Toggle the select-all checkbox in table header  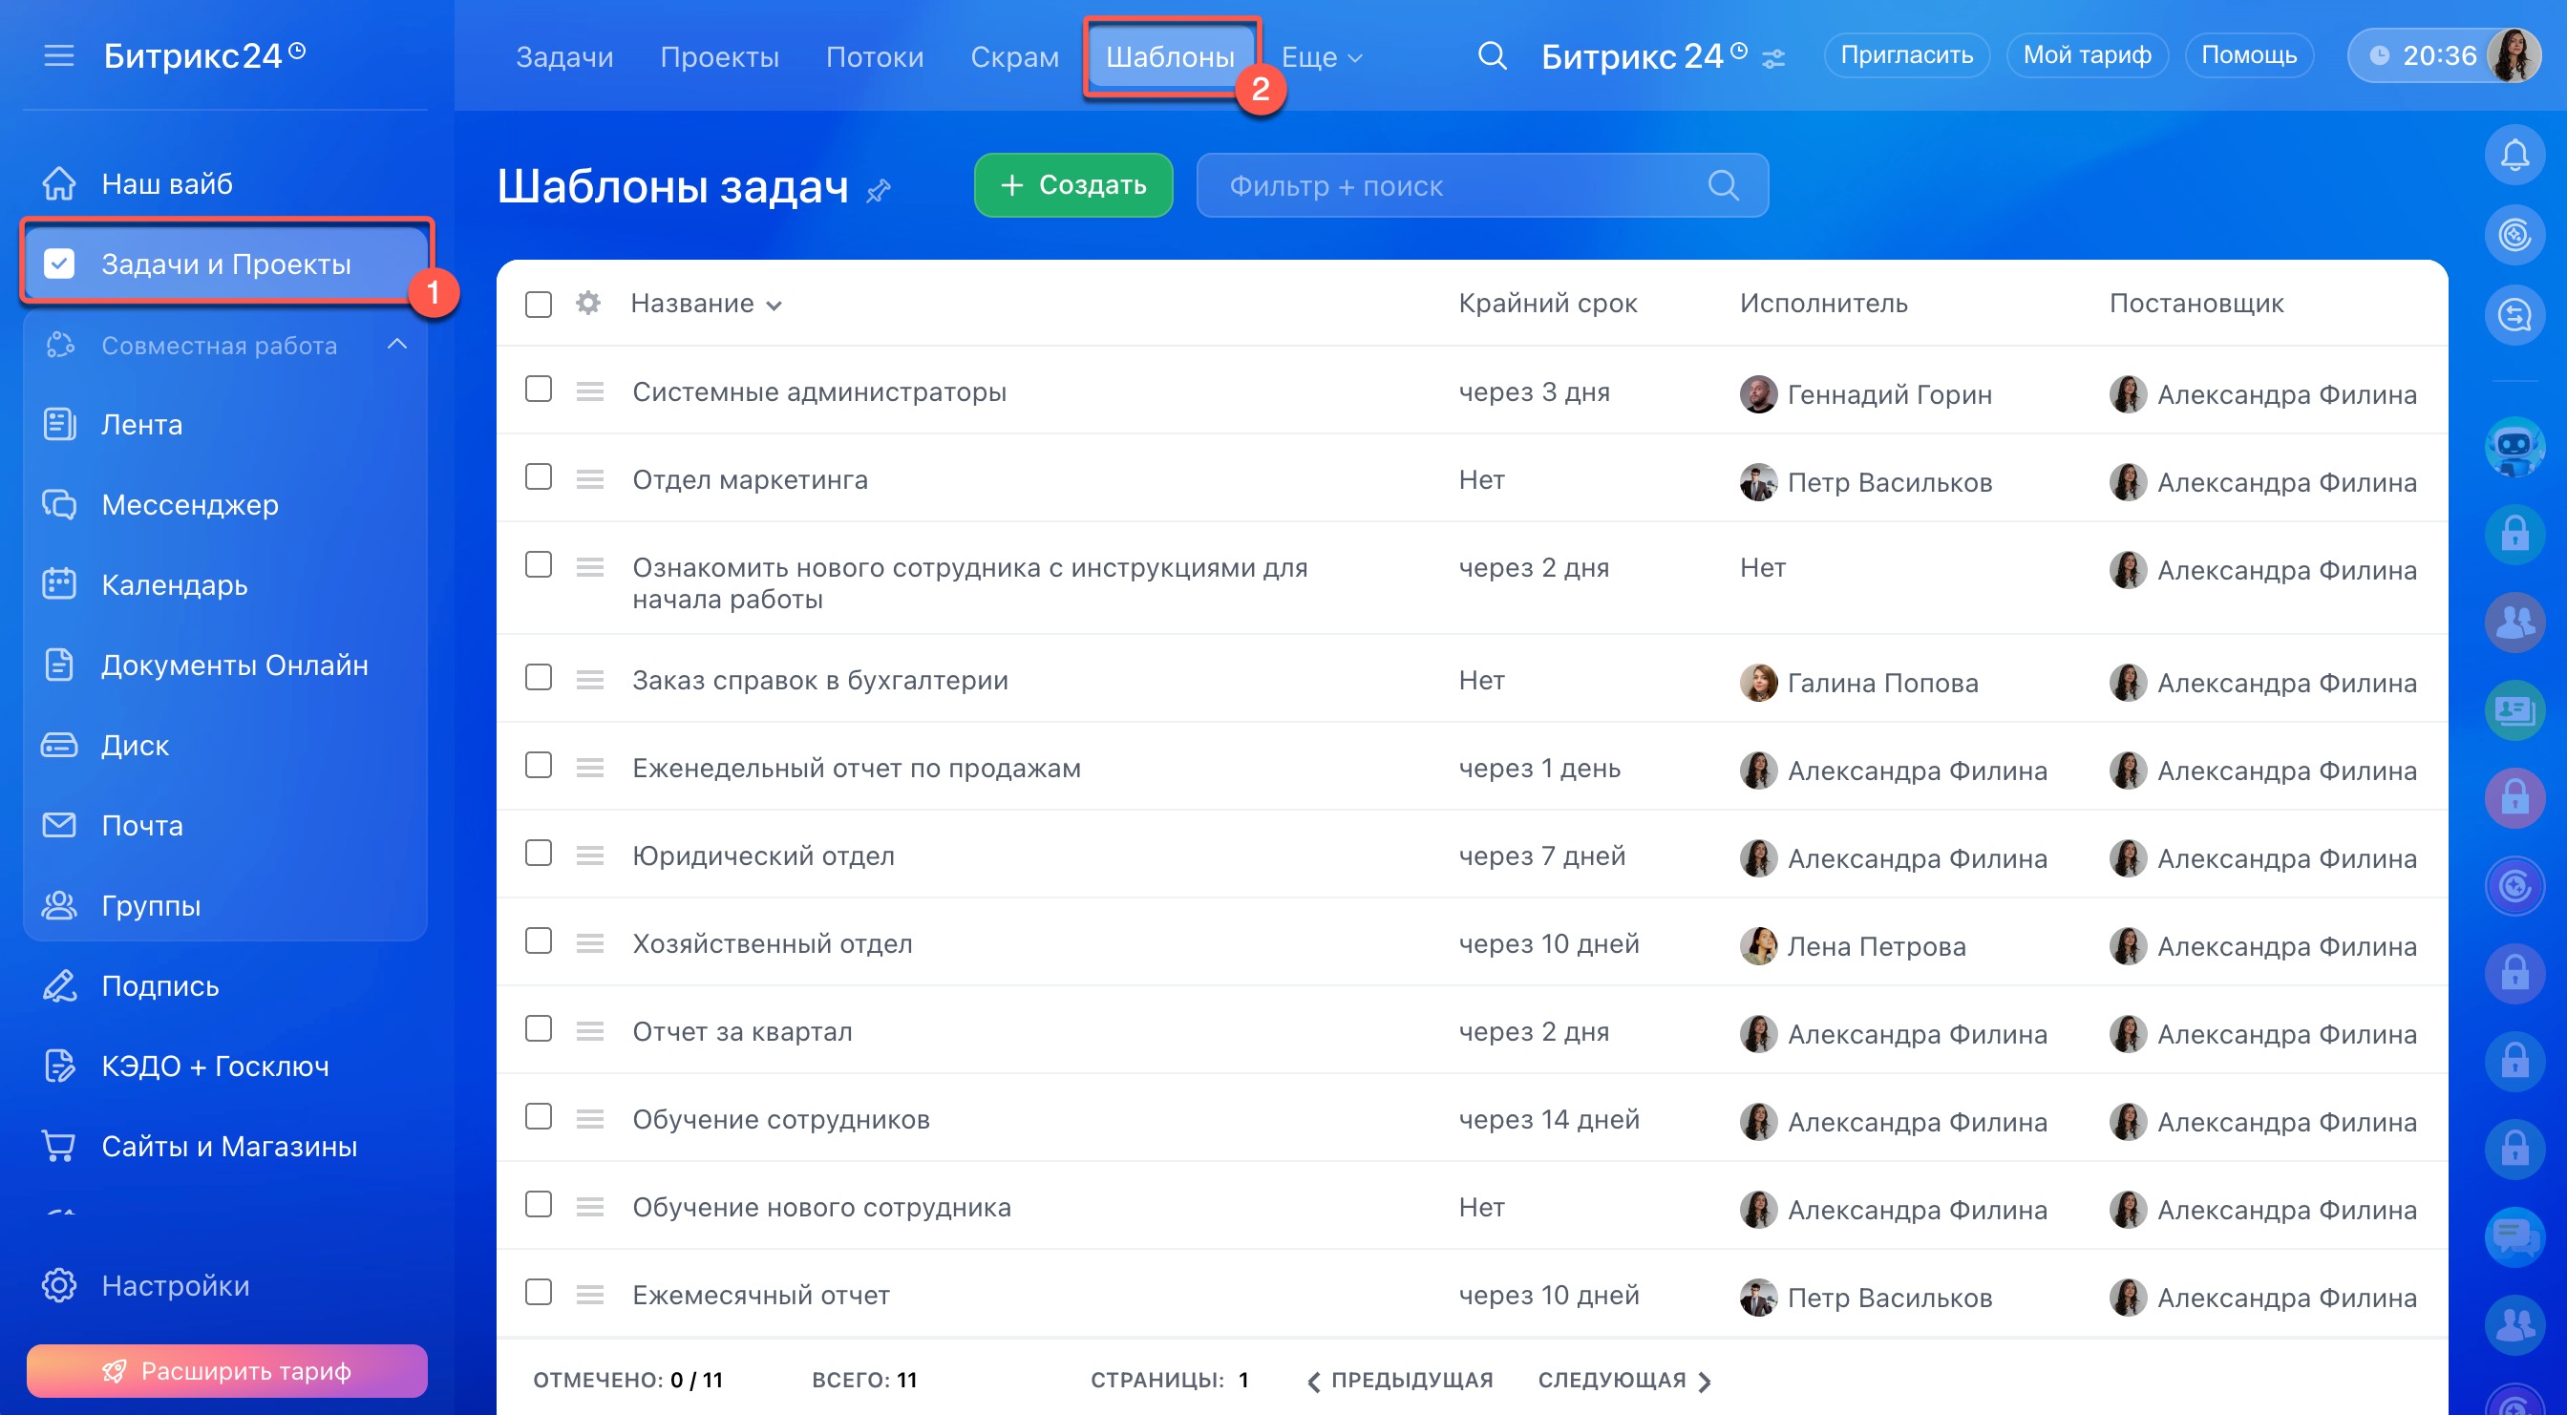coord(538,304)
